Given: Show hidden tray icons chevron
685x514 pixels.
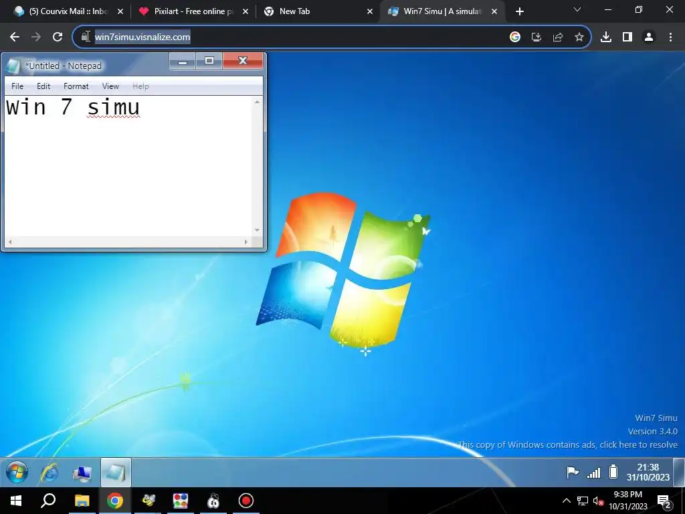Looking at the screenshot, I should coord(566,501).
